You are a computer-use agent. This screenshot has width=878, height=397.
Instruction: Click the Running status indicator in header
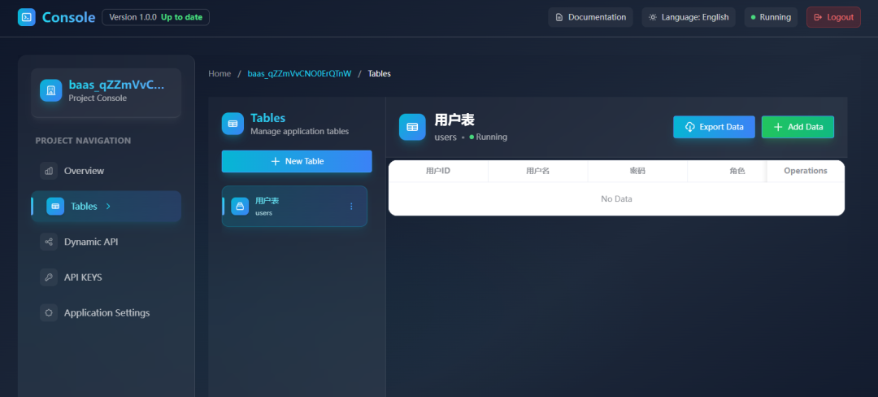tap(771, 17)
